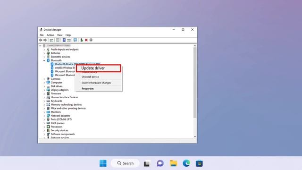Viewport: 302px width, 170px height.
Task: Click the Processors category icon
Action: [x=48, y=127]
